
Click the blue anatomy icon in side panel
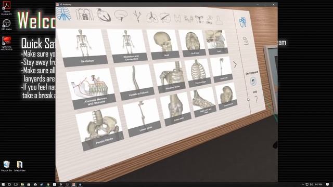[243, 22]
